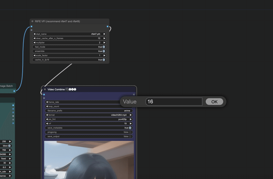Screen dimensions: 273x179
Task: Click OK in the Value dialog
Action: [214, 102]
